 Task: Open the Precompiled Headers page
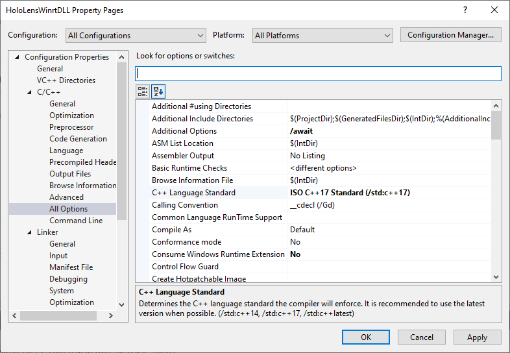tap(82, 162)
